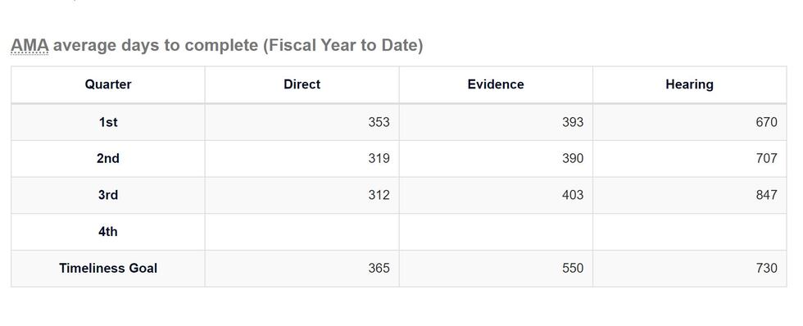The image size is (803, 326).
Task: Select the Direct column header
Action: point(302,84)
